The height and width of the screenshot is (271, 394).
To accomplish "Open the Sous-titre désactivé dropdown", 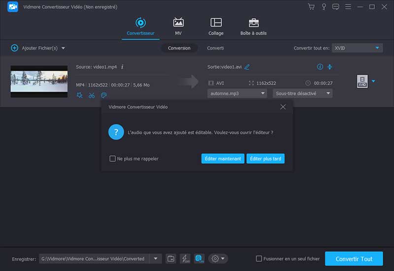I will [302, 93].
